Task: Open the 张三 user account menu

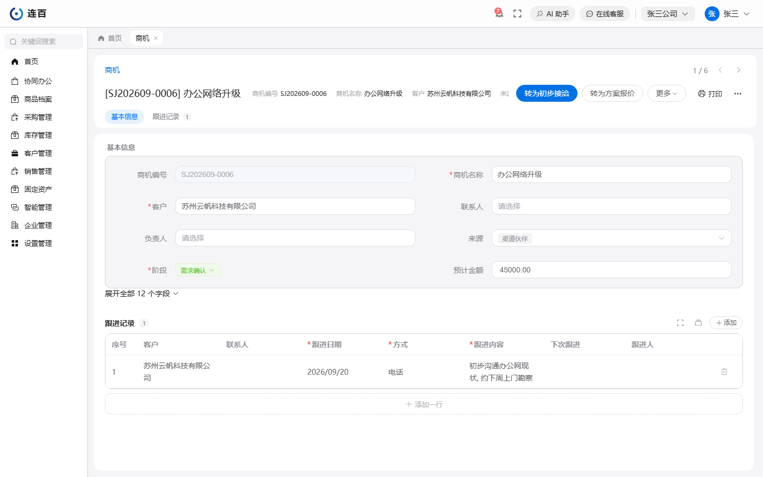Action: tap(727, 14)
